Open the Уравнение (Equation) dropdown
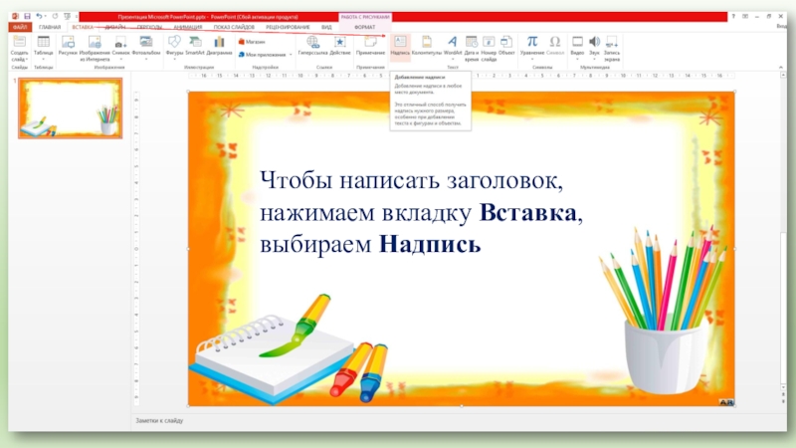796x448 pixels. [x=532, y=46]
